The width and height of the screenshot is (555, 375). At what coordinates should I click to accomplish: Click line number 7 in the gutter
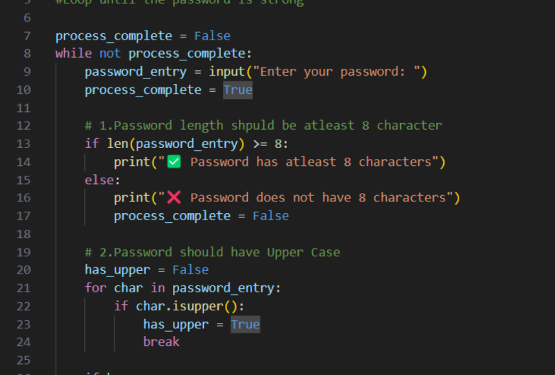(27, 35)
